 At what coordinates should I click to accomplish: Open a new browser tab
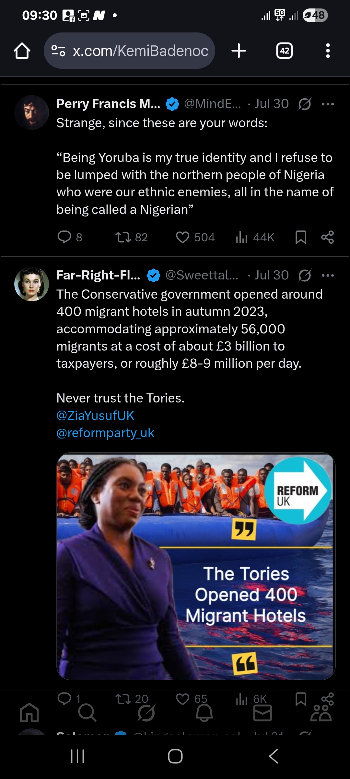(x=239, y=51)
